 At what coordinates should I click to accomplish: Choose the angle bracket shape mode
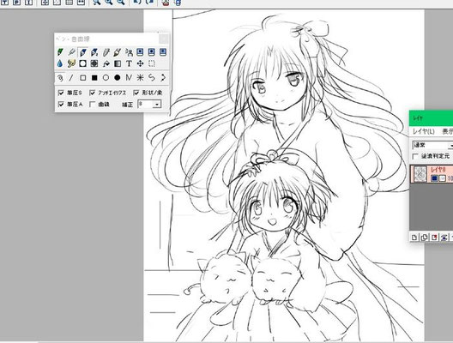163,78
